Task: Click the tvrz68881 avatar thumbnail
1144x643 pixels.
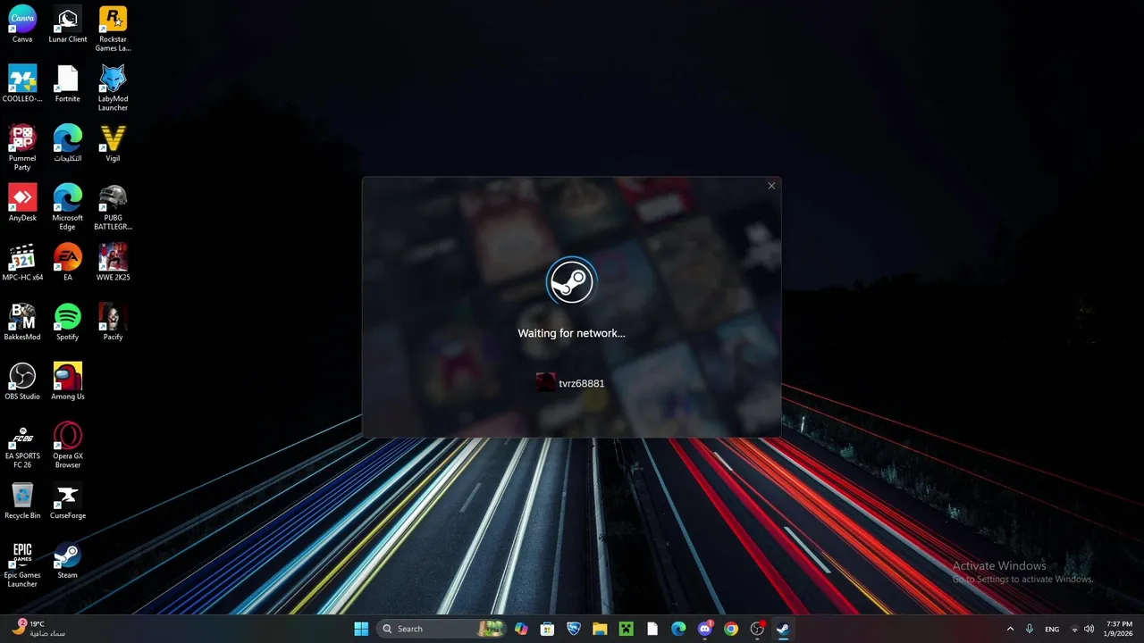Action: [x=545, y=382]
